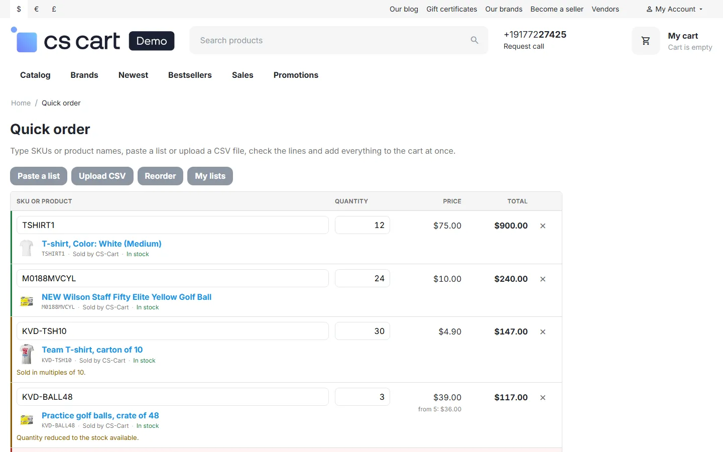Select the dollar currency symbol
This screenshot has width=723, height=452.
coord(19,9)
